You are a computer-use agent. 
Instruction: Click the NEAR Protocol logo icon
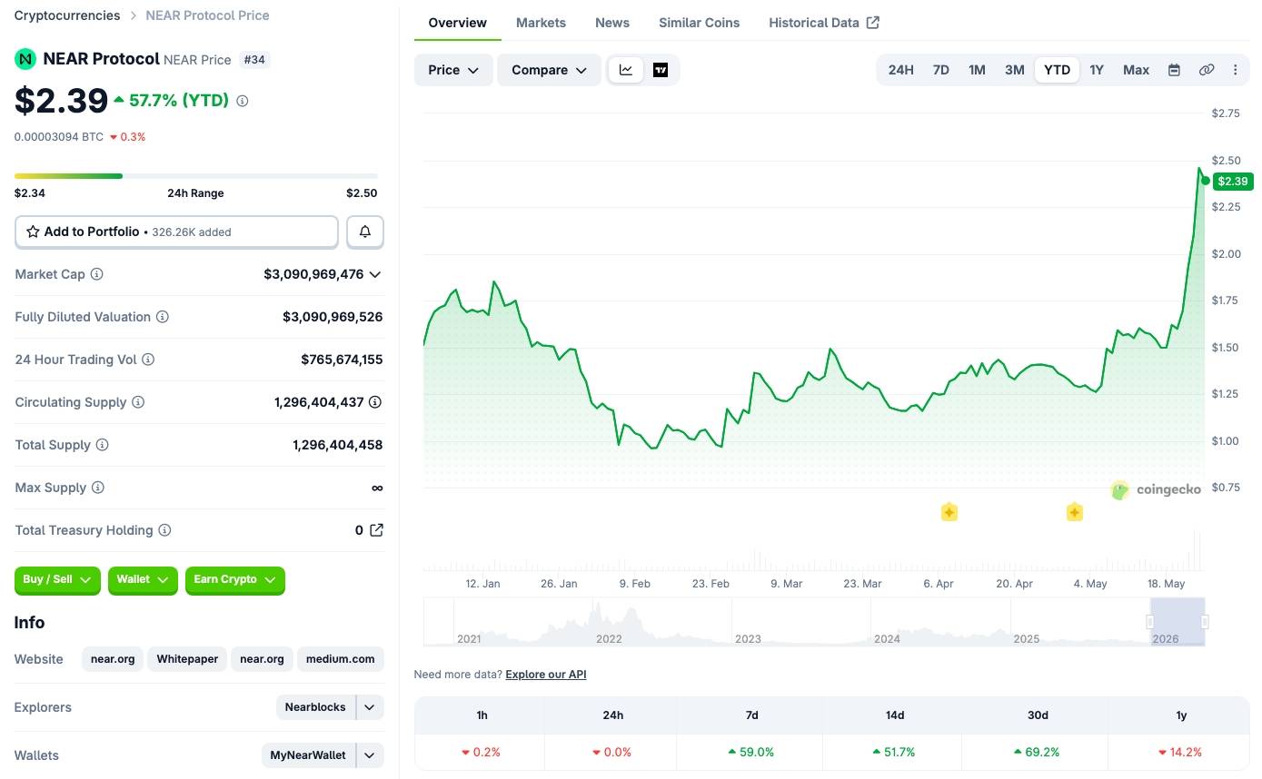point(25,59)
